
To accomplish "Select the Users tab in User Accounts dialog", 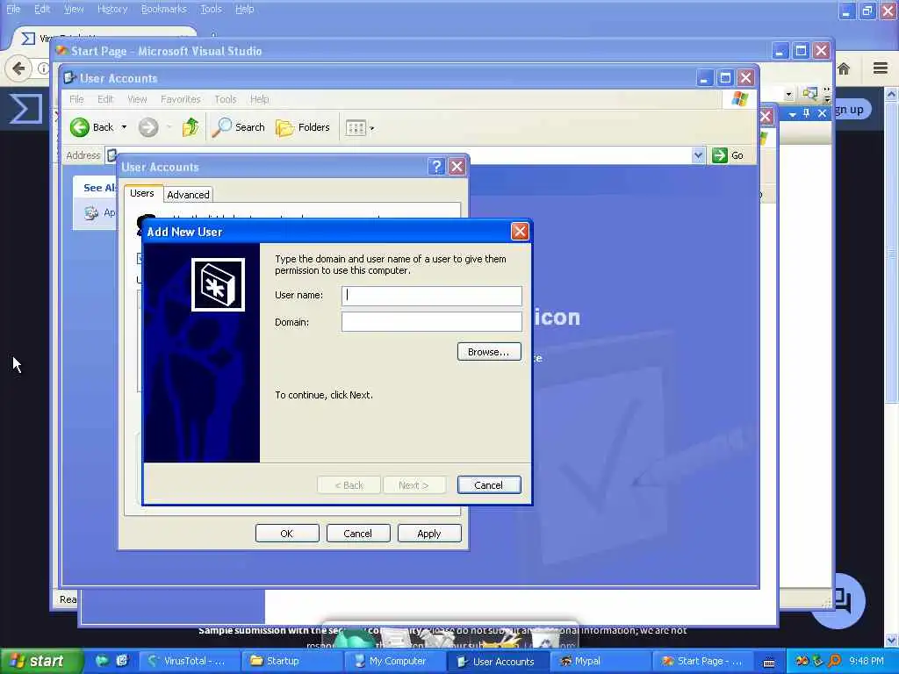I will (142, 193).
